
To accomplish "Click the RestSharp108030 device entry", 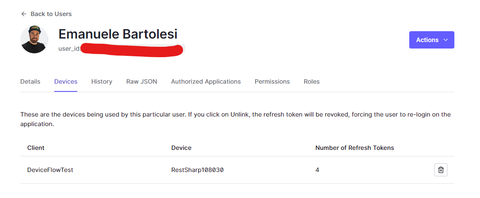I will click(x=197, y=170).
